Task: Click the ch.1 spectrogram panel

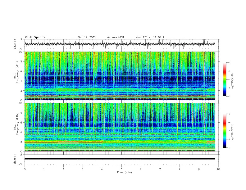Action: point(120,76)
